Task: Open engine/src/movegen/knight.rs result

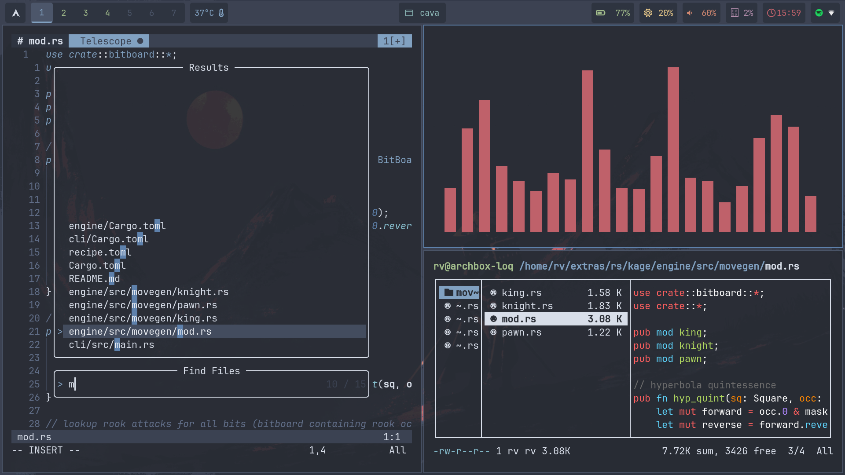Action: point(148,292)
